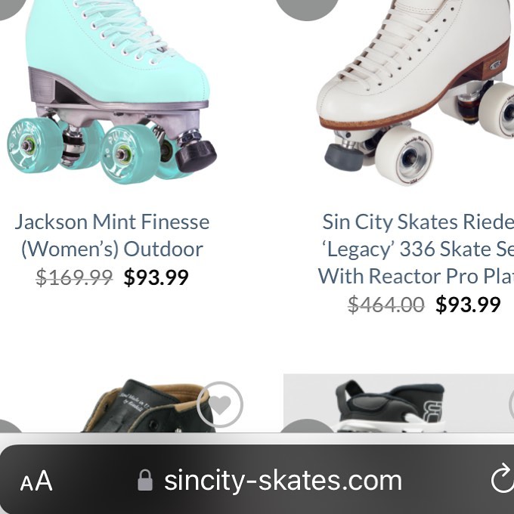Toggle the wishlist heart on the black boot
The width and height of the screenshot is (514, 514).
[220, 405]
